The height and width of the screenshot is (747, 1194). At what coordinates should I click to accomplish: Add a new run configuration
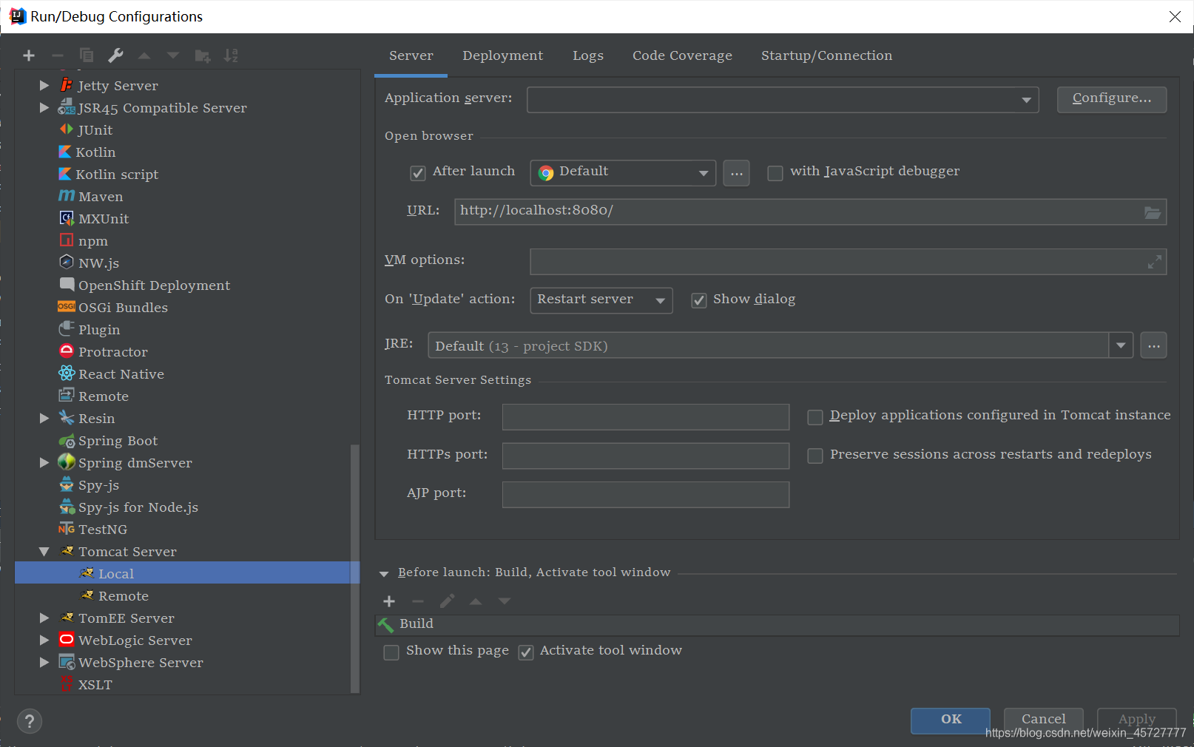tap(28, 55)
